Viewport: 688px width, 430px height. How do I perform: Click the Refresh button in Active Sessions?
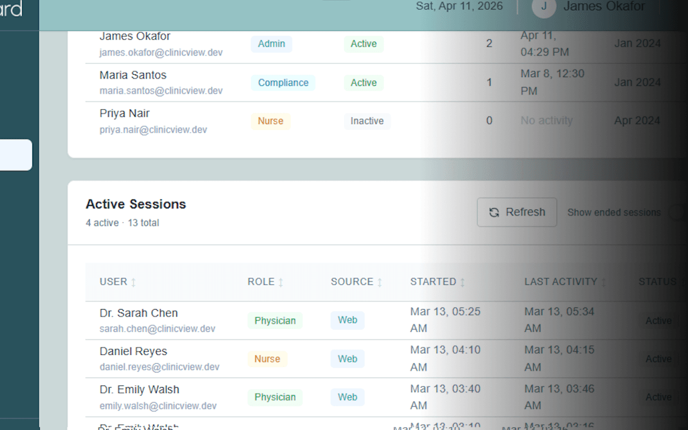[517, 212]
